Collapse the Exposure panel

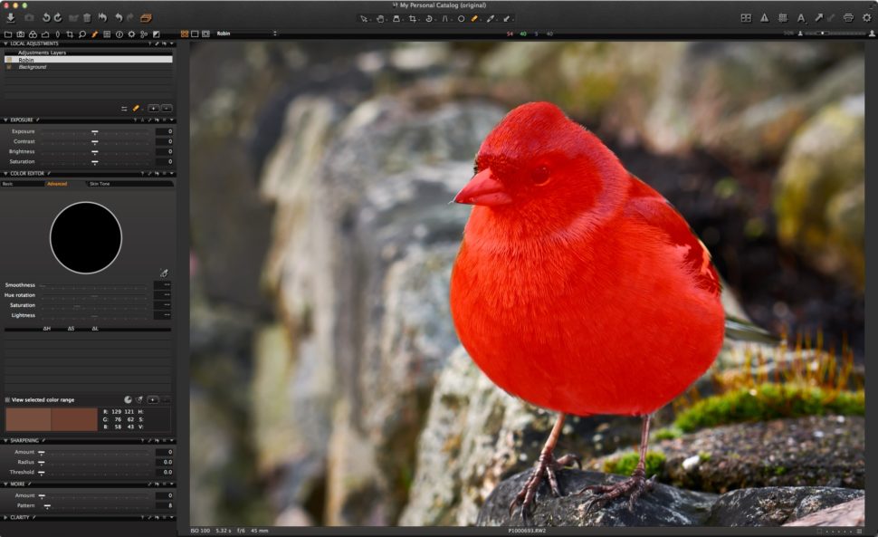click(6, 120)
